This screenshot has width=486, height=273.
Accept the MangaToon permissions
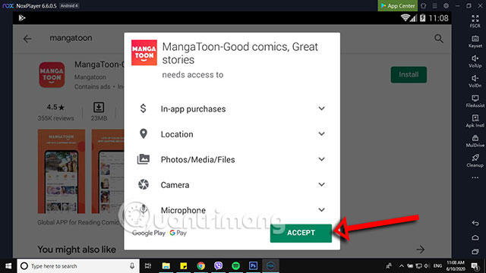click(x=301, y=233)
